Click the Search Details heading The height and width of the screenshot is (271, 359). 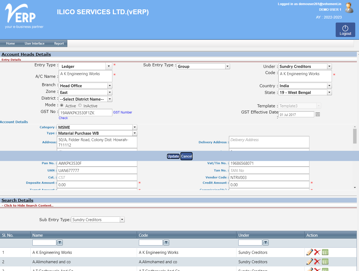click(x=17, y=200)
